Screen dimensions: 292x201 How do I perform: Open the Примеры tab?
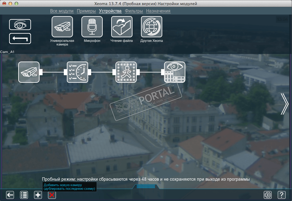[86, 11]
